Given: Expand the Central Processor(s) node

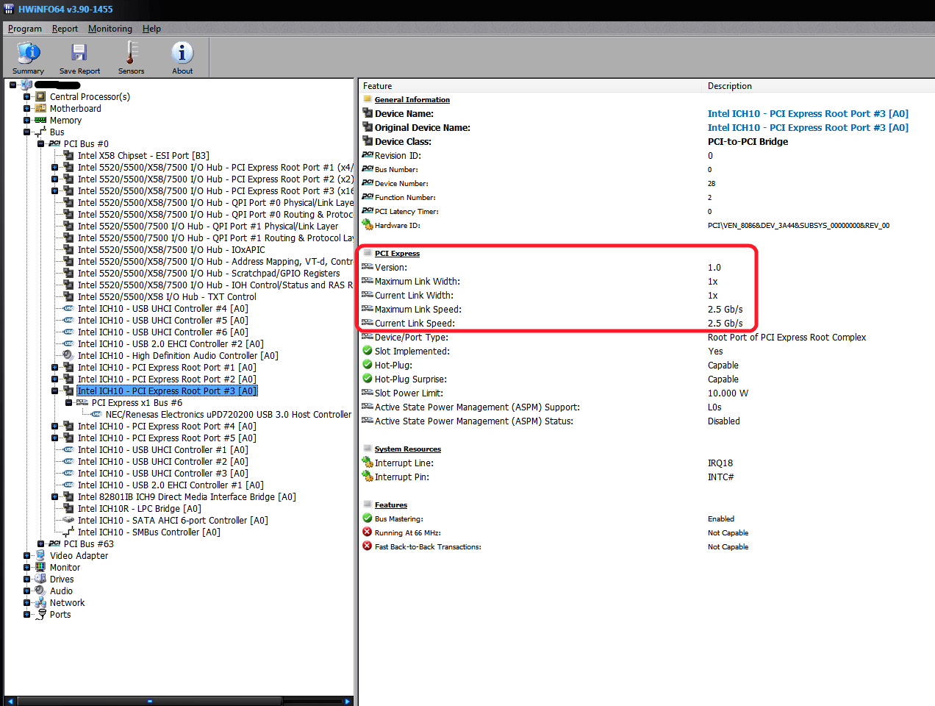Looking at the screenshot, I should (x=27, y=96).
